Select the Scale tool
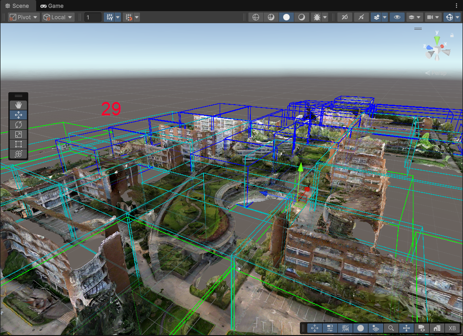Image resolution: width=463 pixels, height=336 pixels. point(19,134)
